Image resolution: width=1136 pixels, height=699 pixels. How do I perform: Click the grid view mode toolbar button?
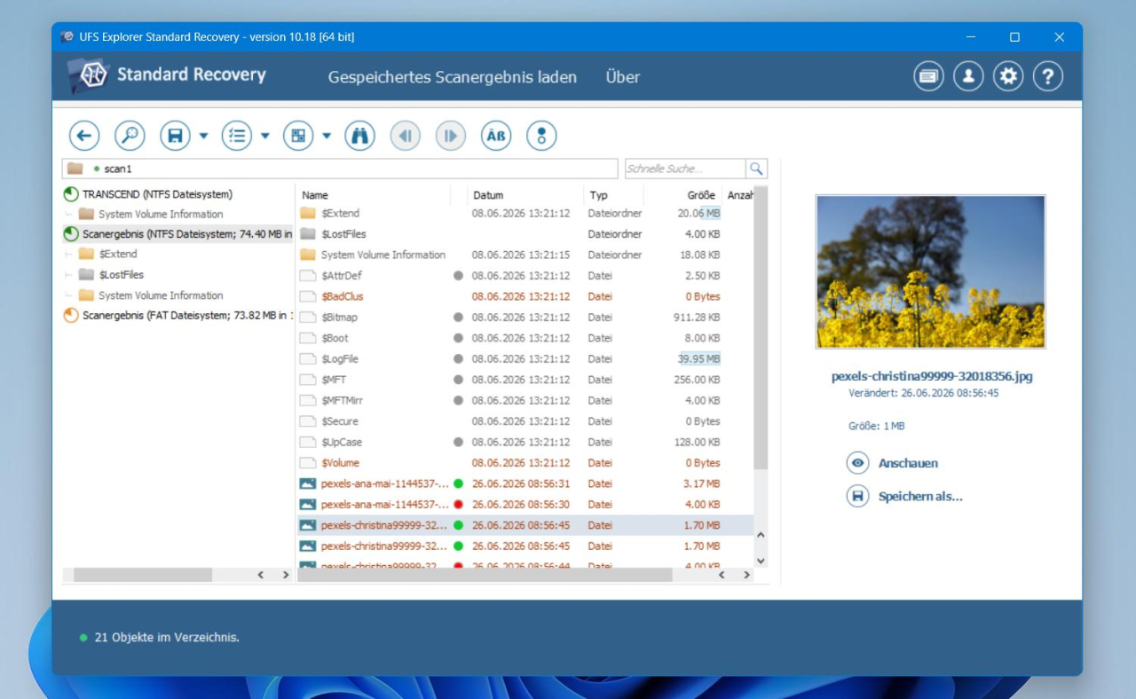(x=298, y=136)
